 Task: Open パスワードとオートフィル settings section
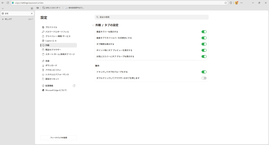tap(59, 31)
